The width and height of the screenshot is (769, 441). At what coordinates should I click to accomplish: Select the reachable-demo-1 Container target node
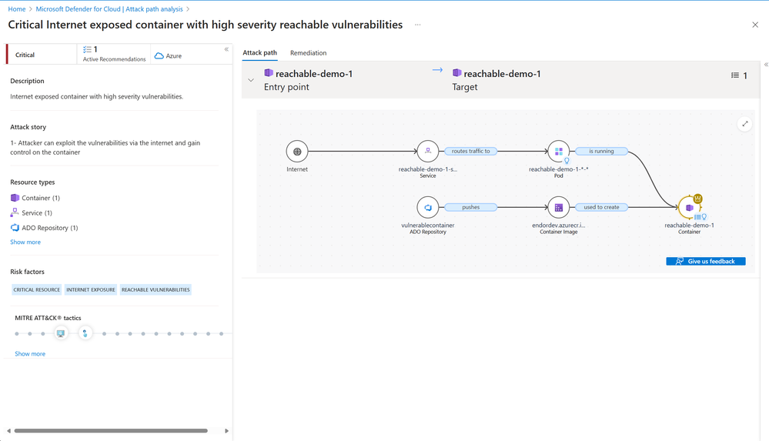coord(689,208)
